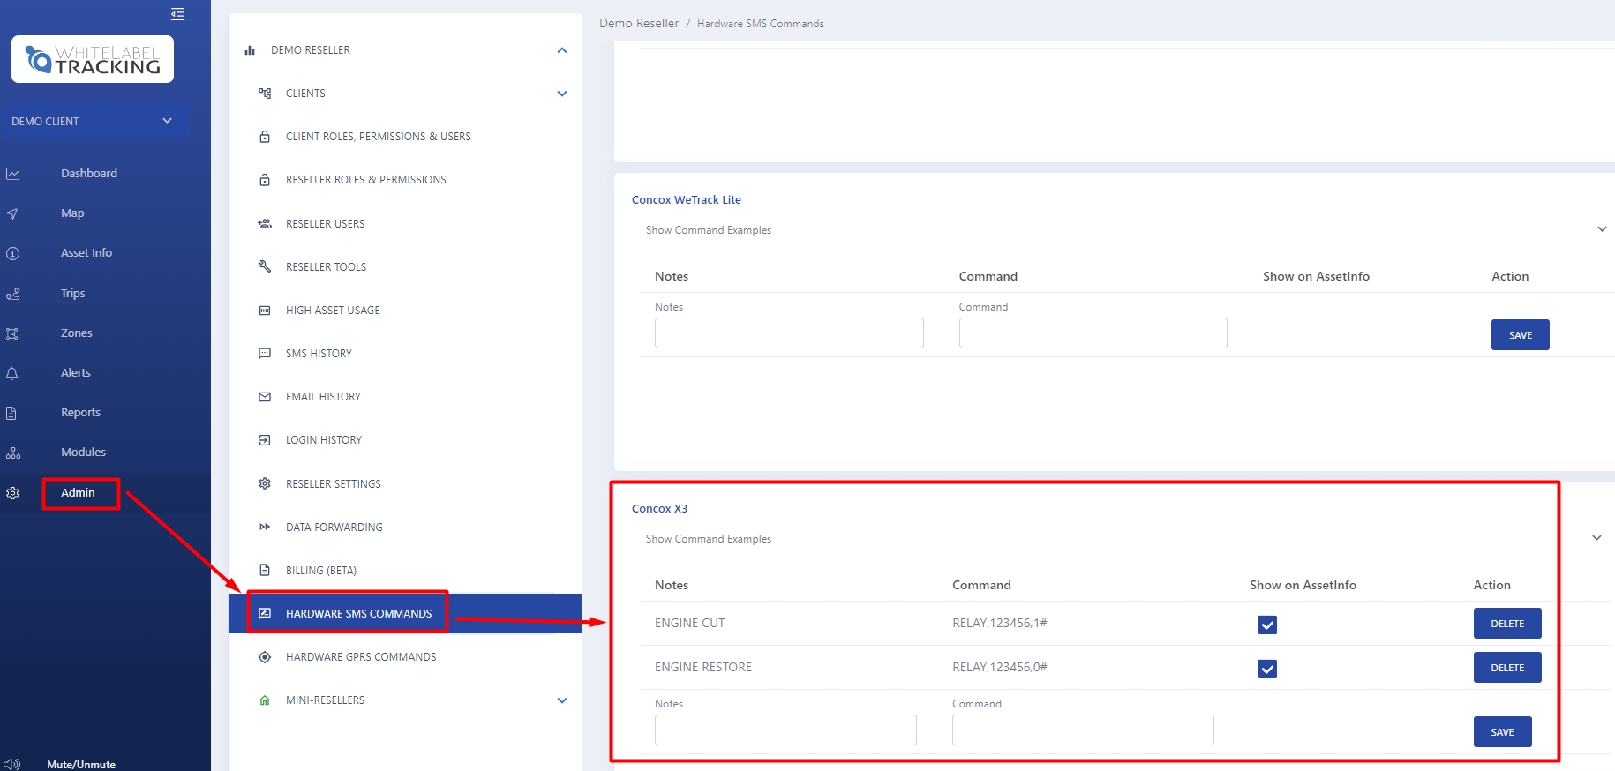The image size is (1615, 771).
Task: Click the Email History envelope icon
Action: (265, 397)
